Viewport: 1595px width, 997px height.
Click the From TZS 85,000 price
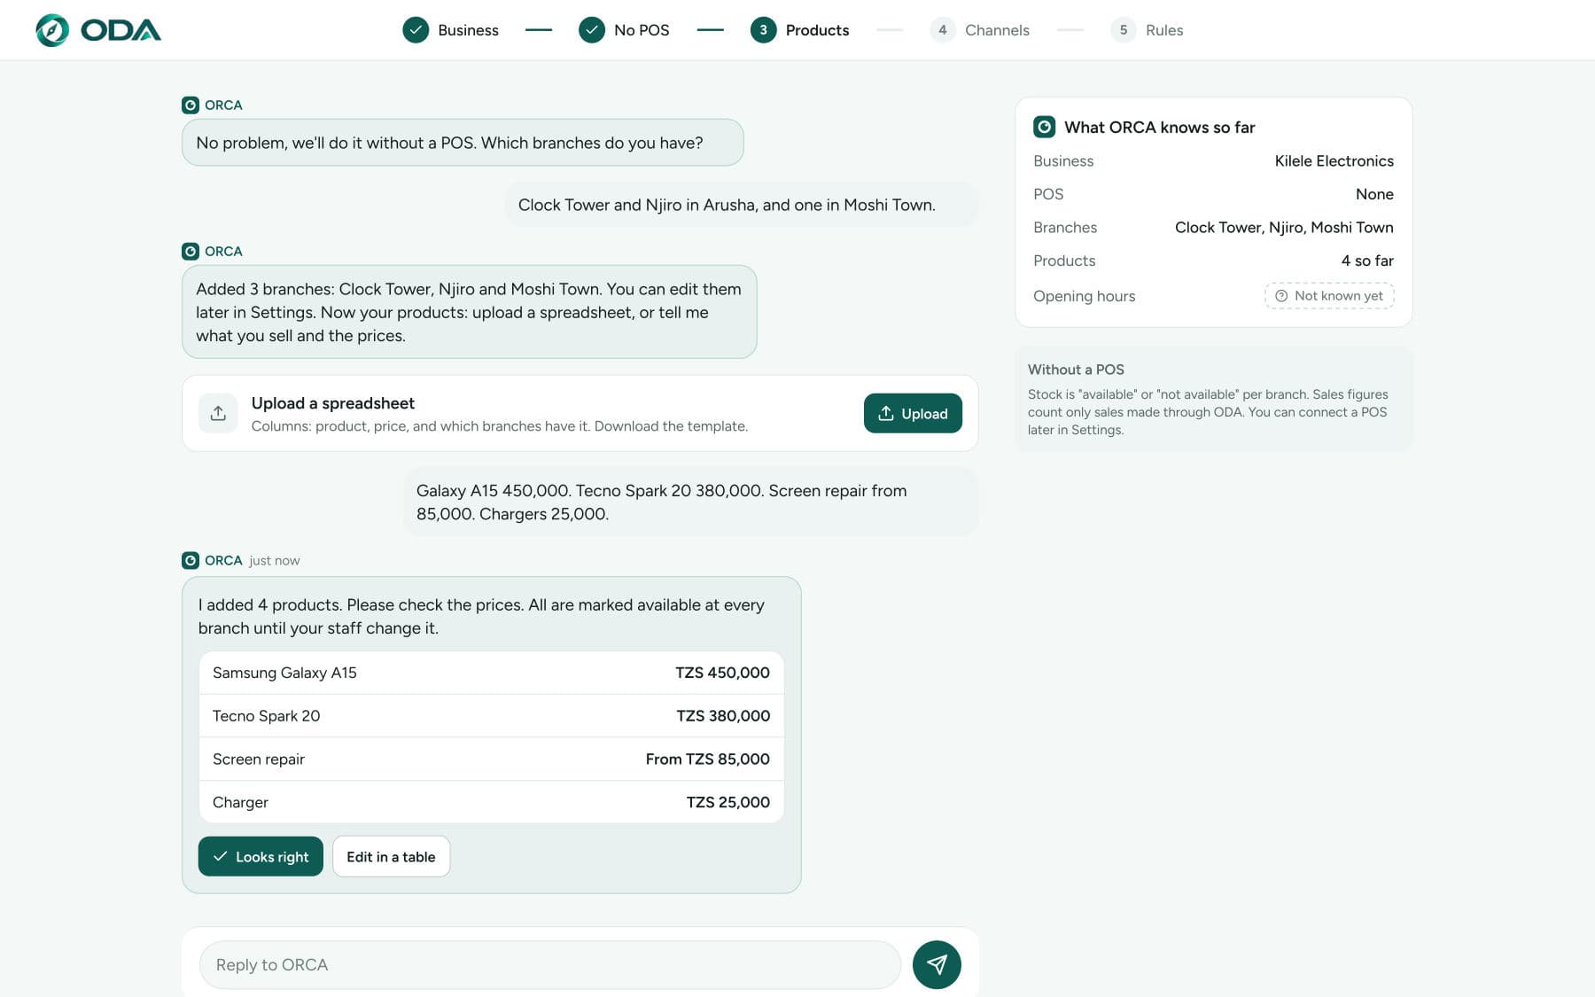707,759
